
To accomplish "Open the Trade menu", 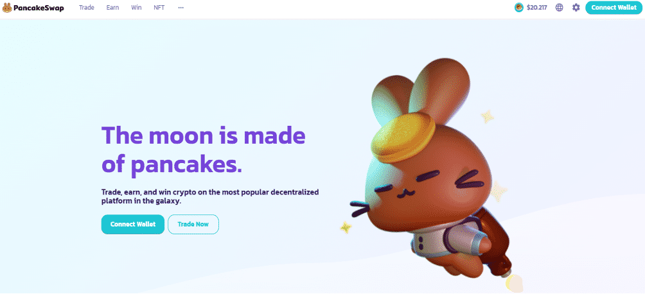I will (86, 8).
